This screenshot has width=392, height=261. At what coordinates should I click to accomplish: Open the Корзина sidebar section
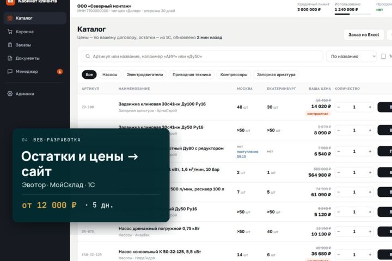pos(35,32)
